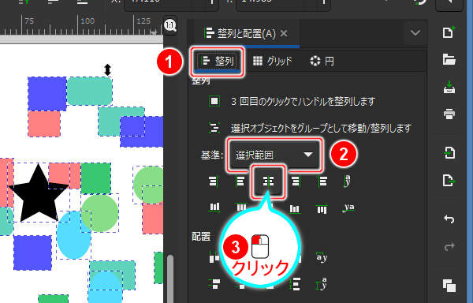This screenshot has width=473, height=303.
Task: Click the align left edges icon
Action: click(240, 181)
